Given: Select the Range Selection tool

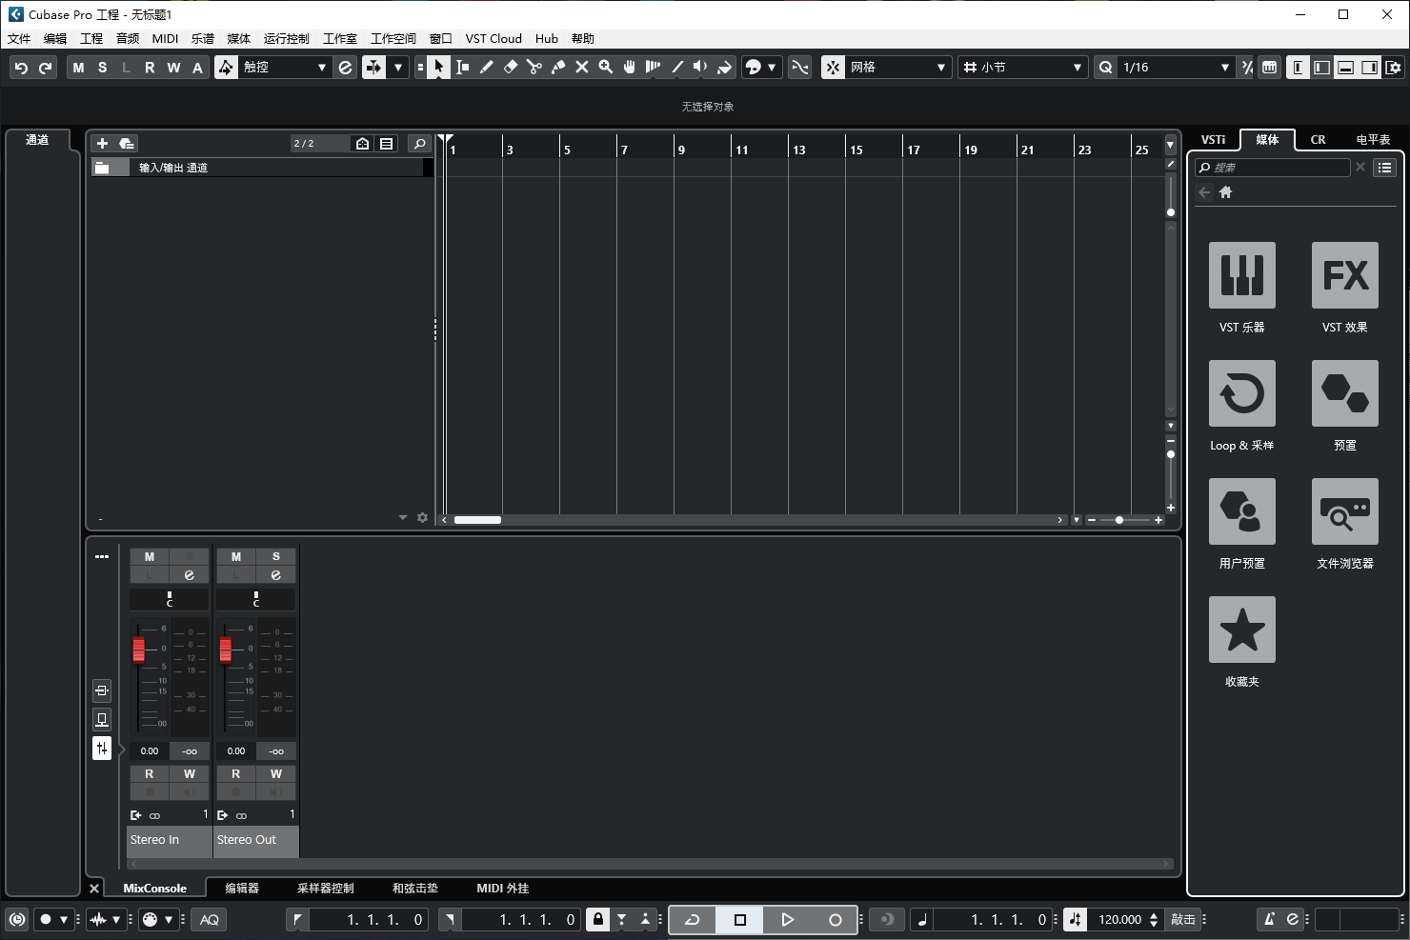Looking at the screenshot, I should pos(462,67).
